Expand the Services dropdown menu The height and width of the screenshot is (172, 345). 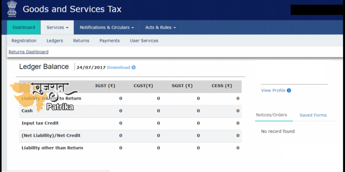tap(57, 28)
